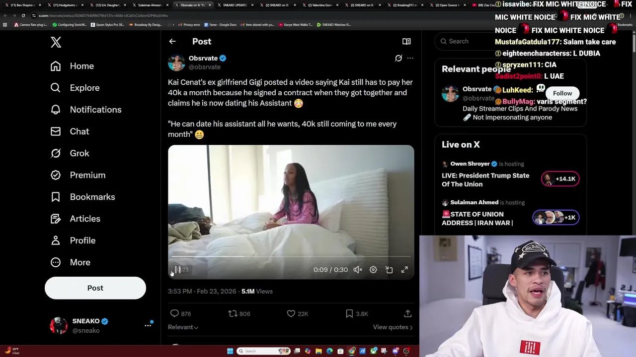Click the 5.1M Views count
Image resolution: width=636 pixels, height=357 pixels.
point(257,292)
